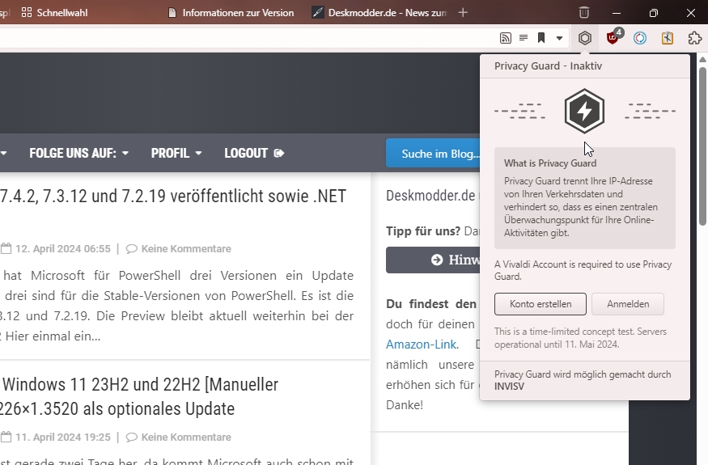The image size is (708, 465).
Task: Open the uBlock Origin extension icon
Action: (x=613, y=37)
